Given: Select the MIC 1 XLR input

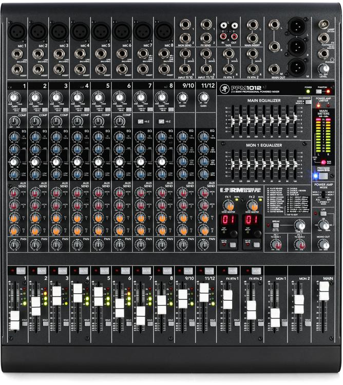Looking at the screenshot, I should (x=17, y=31).
